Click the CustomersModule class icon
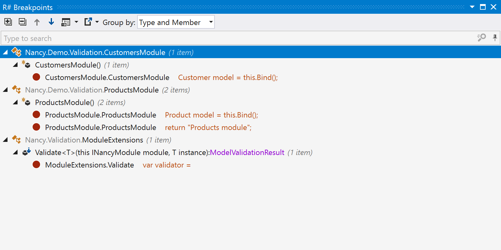Viewport: 501px width, 250px height. pos(17,52)
